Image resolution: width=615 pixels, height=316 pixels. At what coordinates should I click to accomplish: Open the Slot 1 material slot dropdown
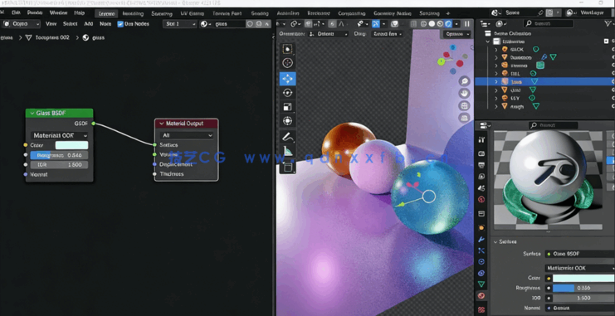pos(180,24)
